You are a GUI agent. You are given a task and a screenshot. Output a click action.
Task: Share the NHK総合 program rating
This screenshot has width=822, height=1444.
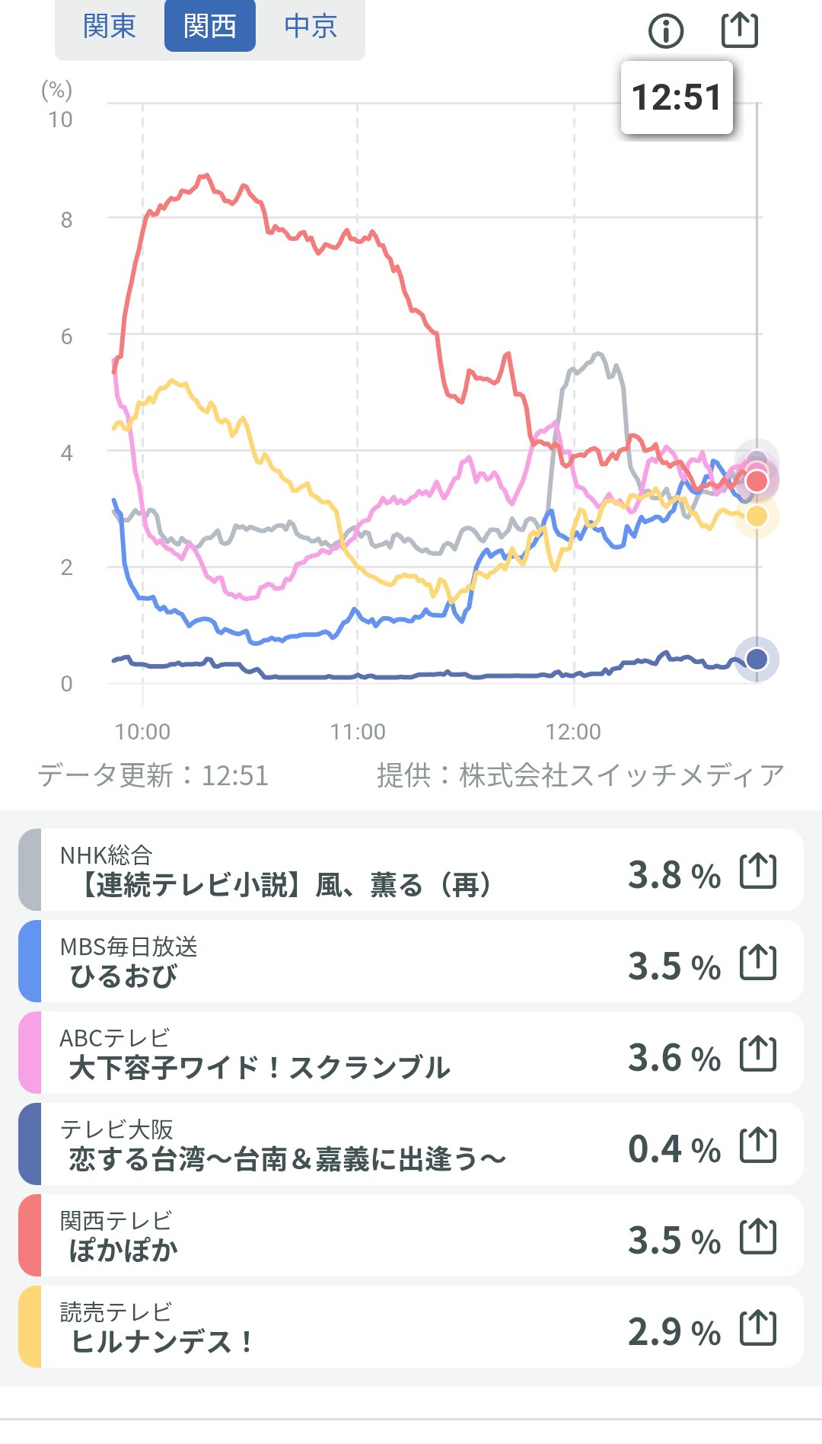(x=758, y=871)
